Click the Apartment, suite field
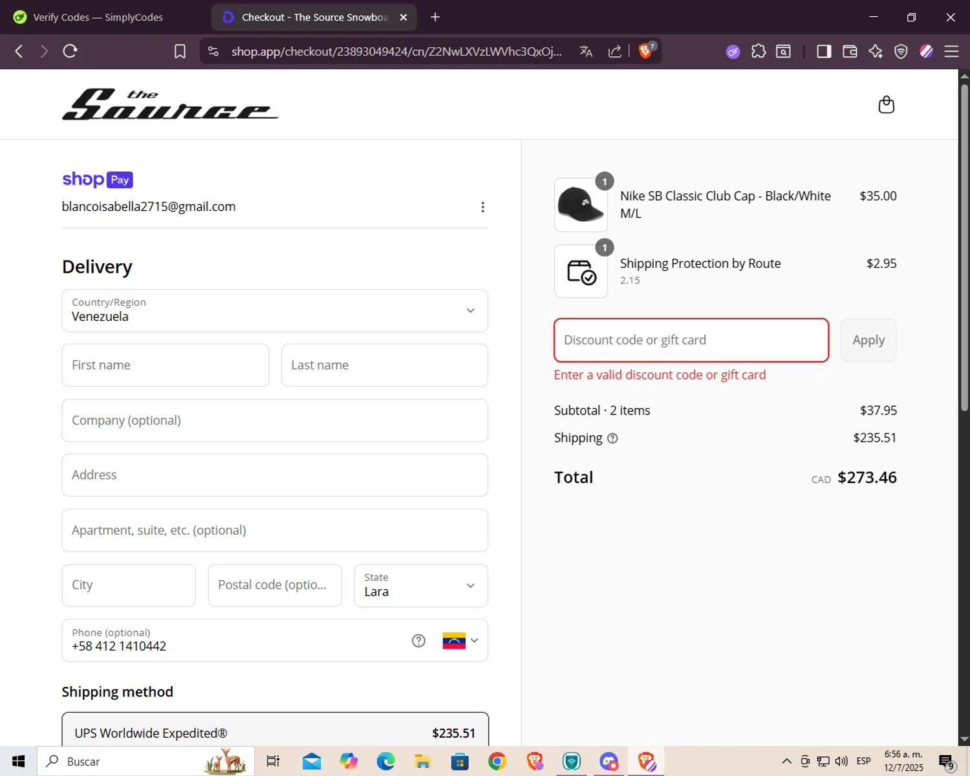Screen dimensions: 970x776 point(275,530)
